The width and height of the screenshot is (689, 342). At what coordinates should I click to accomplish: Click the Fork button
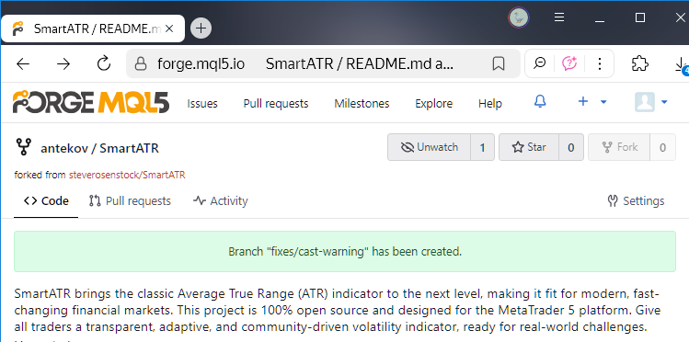619,147
